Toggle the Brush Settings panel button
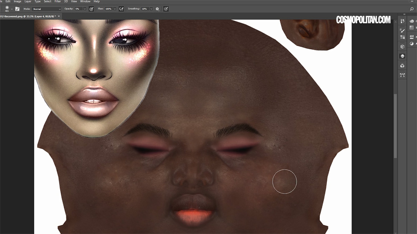 (17, 9)
